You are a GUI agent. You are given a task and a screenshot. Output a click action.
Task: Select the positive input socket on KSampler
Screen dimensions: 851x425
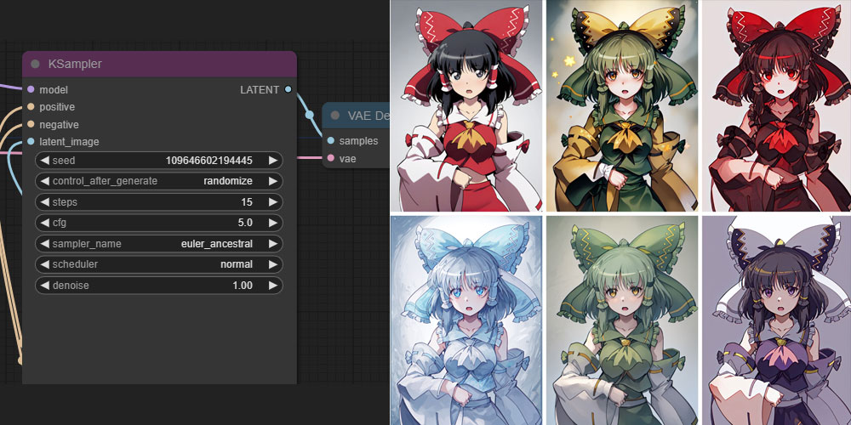click(x=31, y=107)
